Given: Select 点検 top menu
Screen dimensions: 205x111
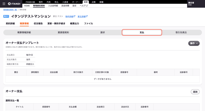Looking at the screenshot, I should click(x=94, y=2).
